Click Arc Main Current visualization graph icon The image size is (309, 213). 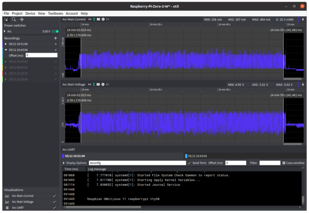(7, 196)
